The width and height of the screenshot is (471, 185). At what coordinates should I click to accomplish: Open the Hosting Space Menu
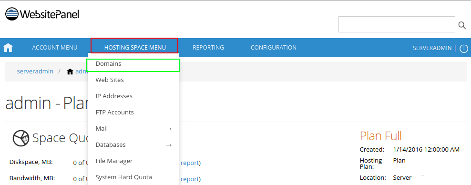135,48
